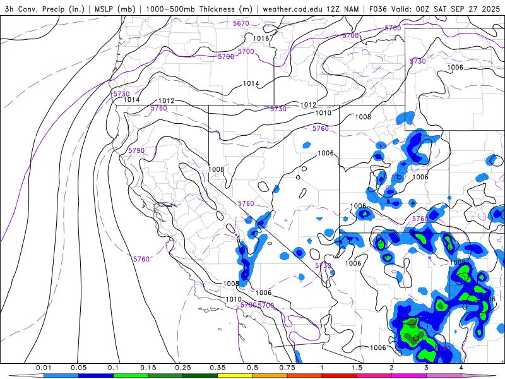The height and width of the screenshot is (379, 505).
Task: Click the '3h Conv. Precip (in.)' title text
Action: (44, 9)
